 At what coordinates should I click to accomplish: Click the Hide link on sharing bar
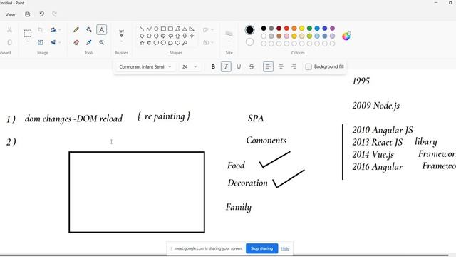pos(285,248)
